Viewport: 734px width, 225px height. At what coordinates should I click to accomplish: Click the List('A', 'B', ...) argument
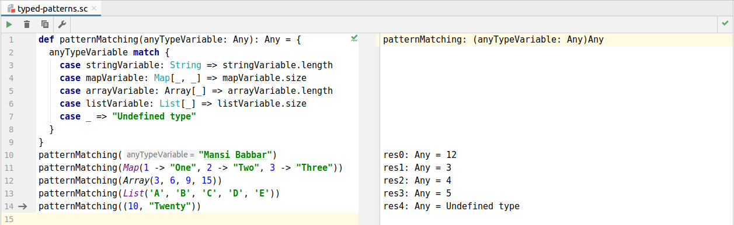click(199, 194)
